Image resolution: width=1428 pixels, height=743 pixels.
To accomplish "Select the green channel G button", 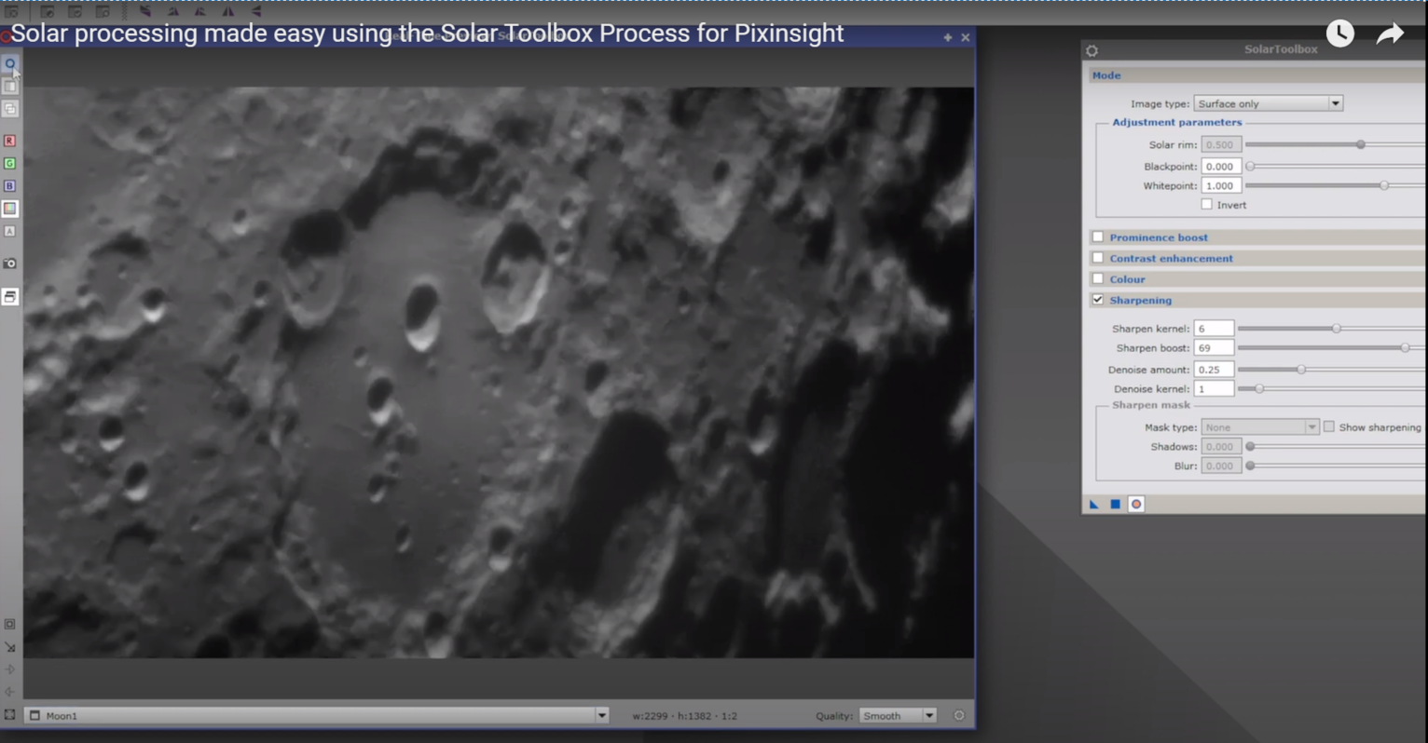I will click(10, 163).
